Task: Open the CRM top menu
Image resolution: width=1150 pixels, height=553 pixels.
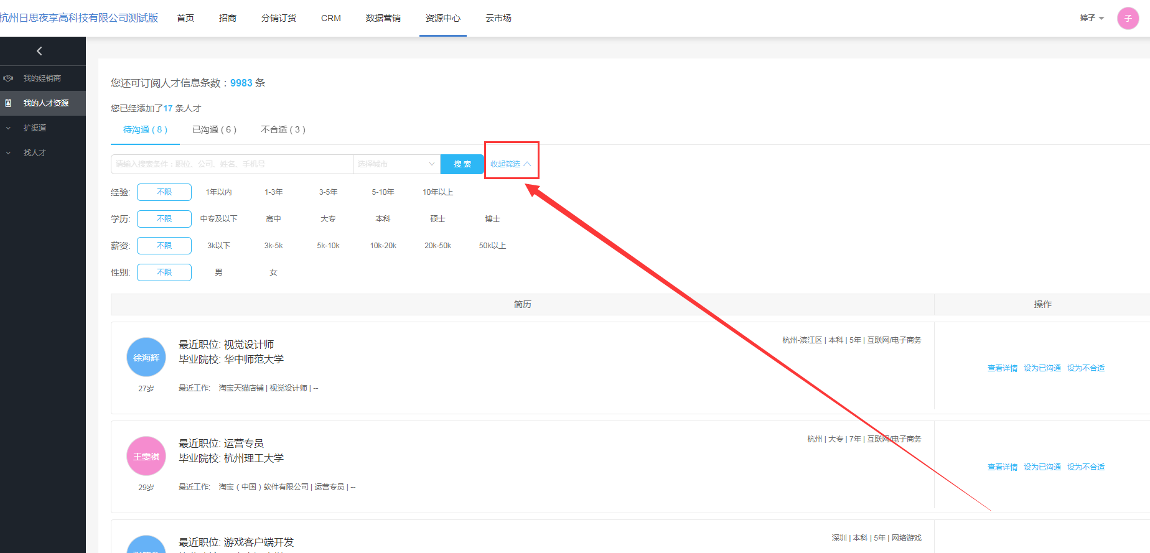Action: [330, 18]
